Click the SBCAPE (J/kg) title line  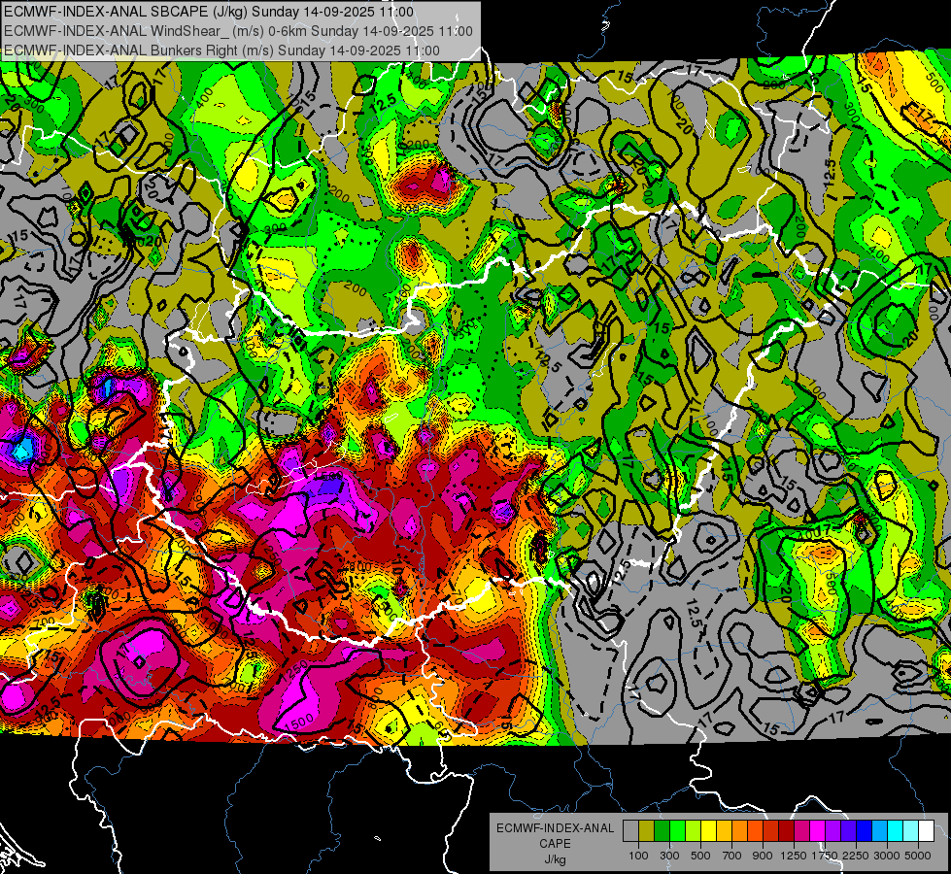pos(209,12)
